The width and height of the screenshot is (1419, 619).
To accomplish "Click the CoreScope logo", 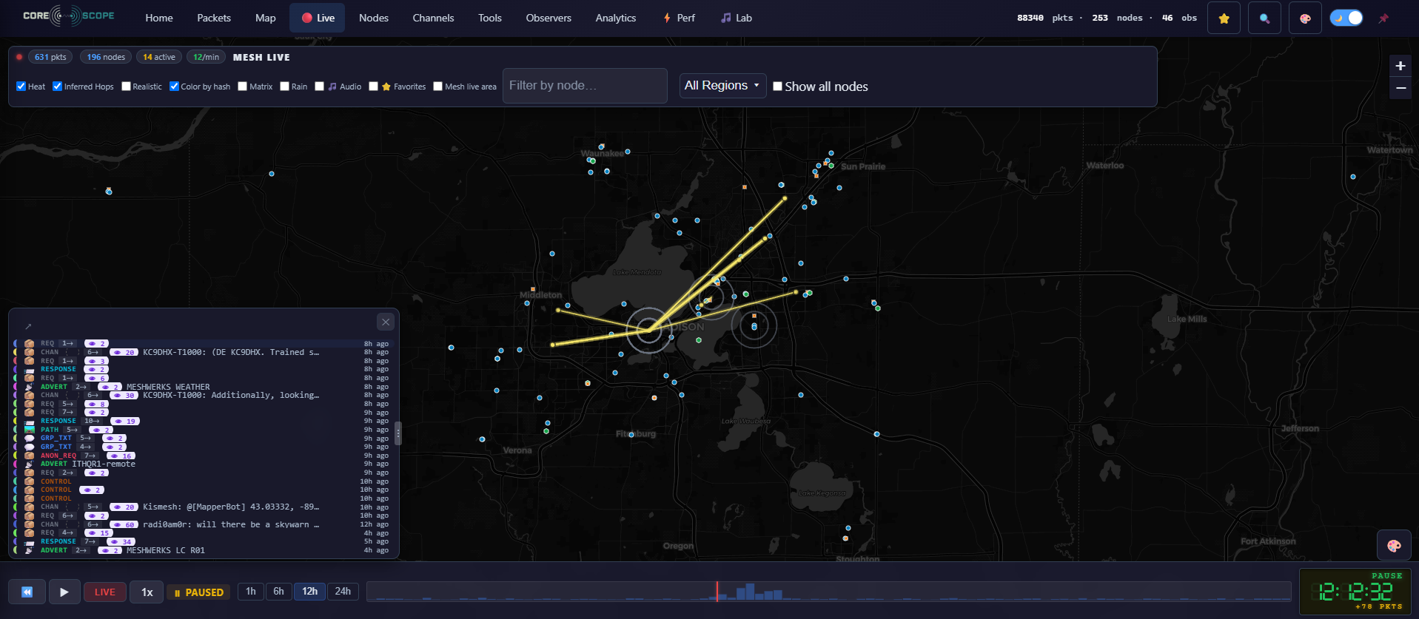I will (x=68, y=16).
